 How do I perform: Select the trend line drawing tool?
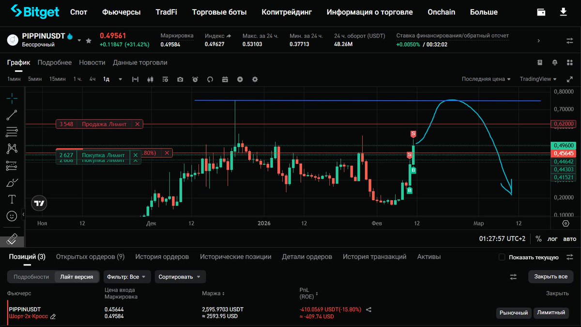click(x=12, y=115)
